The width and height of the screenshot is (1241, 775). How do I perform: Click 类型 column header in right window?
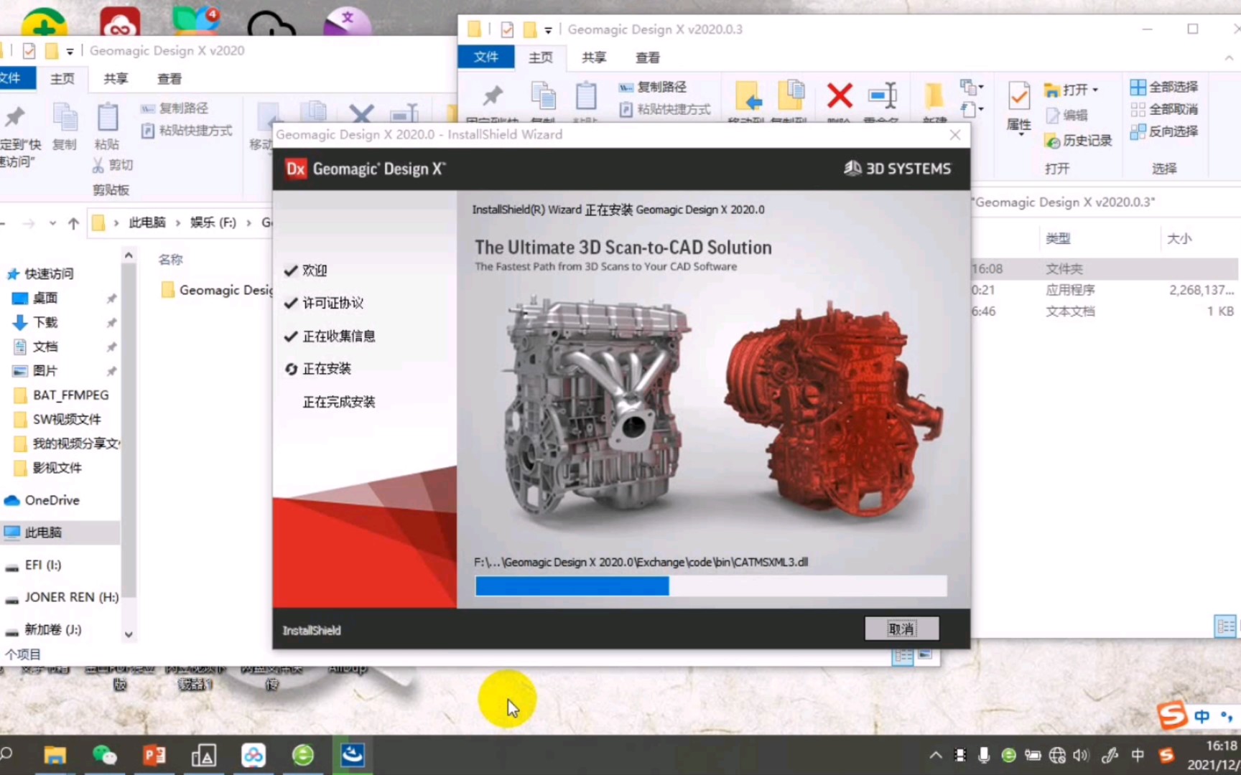(x=1058, y=238)
